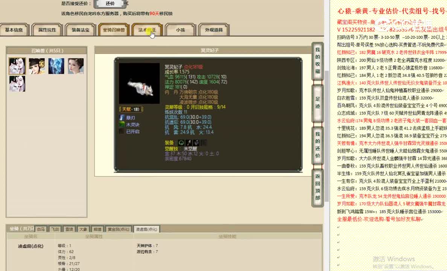This screenshot has width=447, height=271.
Task: Open 足迹 side button
Action: (x=318, y=103)
